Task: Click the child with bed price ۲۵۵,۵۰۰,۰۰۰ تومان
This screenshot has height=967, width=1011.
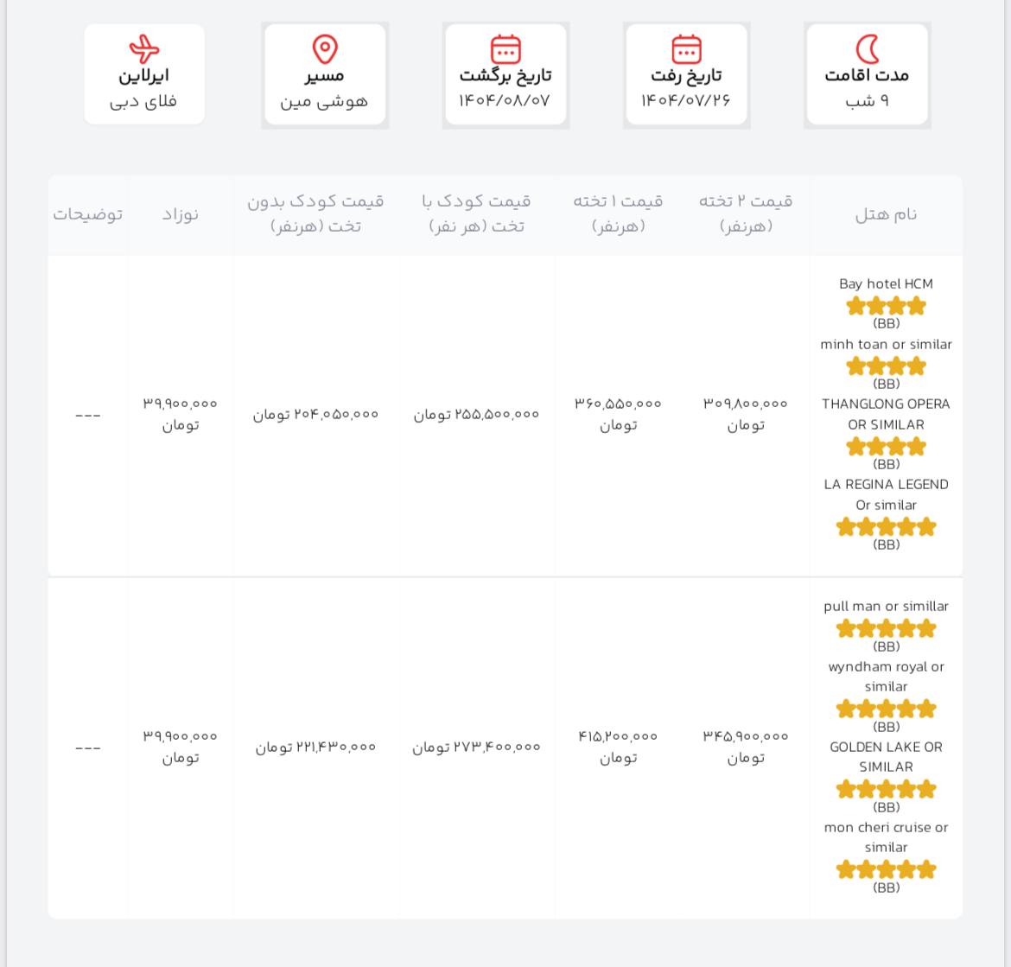Action: (476, 414)
